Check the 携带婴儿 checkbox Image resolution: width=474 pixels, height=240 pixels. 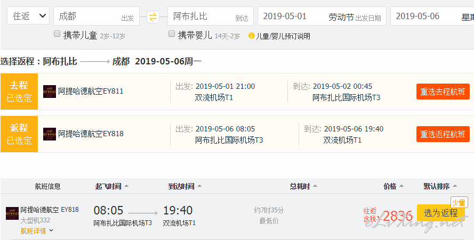(x=172, y=34)
